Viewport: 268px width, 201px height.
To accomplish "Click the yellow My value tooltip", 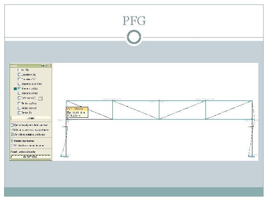I will 77,112.
